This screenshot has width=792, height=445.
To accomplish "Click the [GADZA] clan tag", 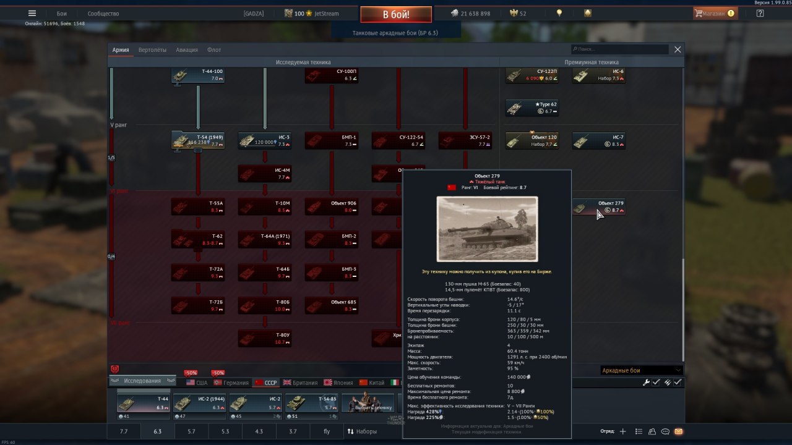I will click(254, 14).
